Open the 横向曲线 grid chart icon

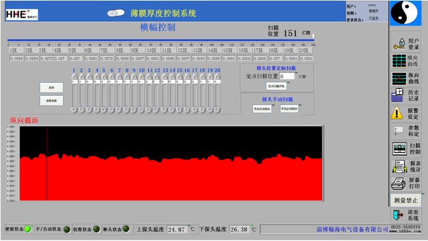tap(399, 61)
